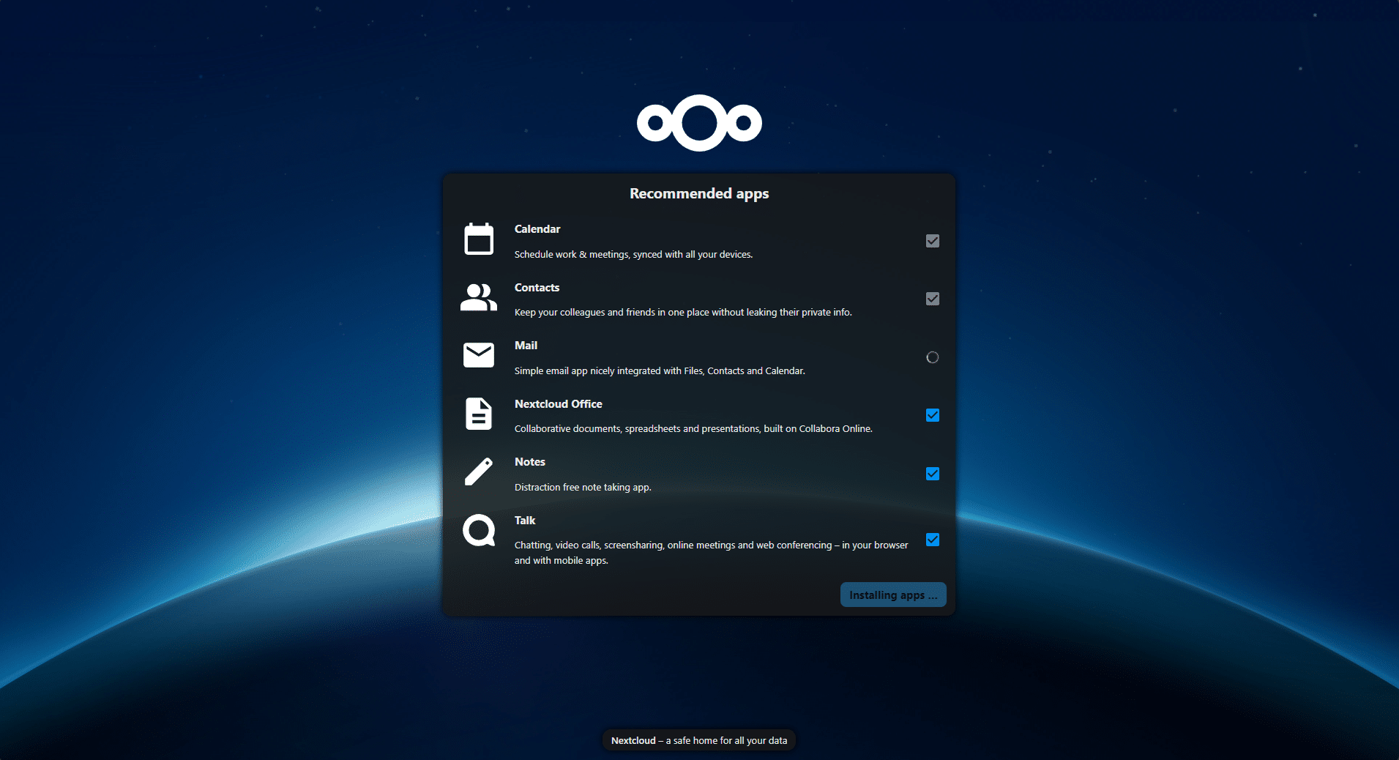Click the Talk title text

point(525,520)
